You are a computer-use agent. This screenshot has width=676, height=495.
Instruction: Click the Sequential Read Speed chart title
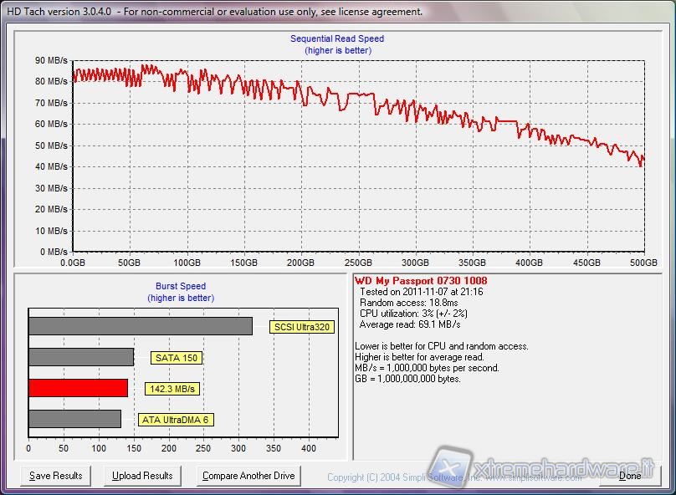pos(337,38)
